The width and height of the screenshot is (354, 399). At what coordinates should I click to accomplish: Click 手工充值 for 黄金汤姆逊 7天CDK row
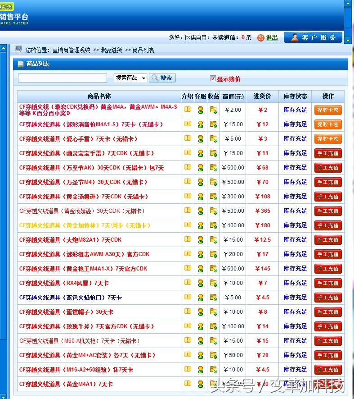pyautogui.click(x=328, y=197)
